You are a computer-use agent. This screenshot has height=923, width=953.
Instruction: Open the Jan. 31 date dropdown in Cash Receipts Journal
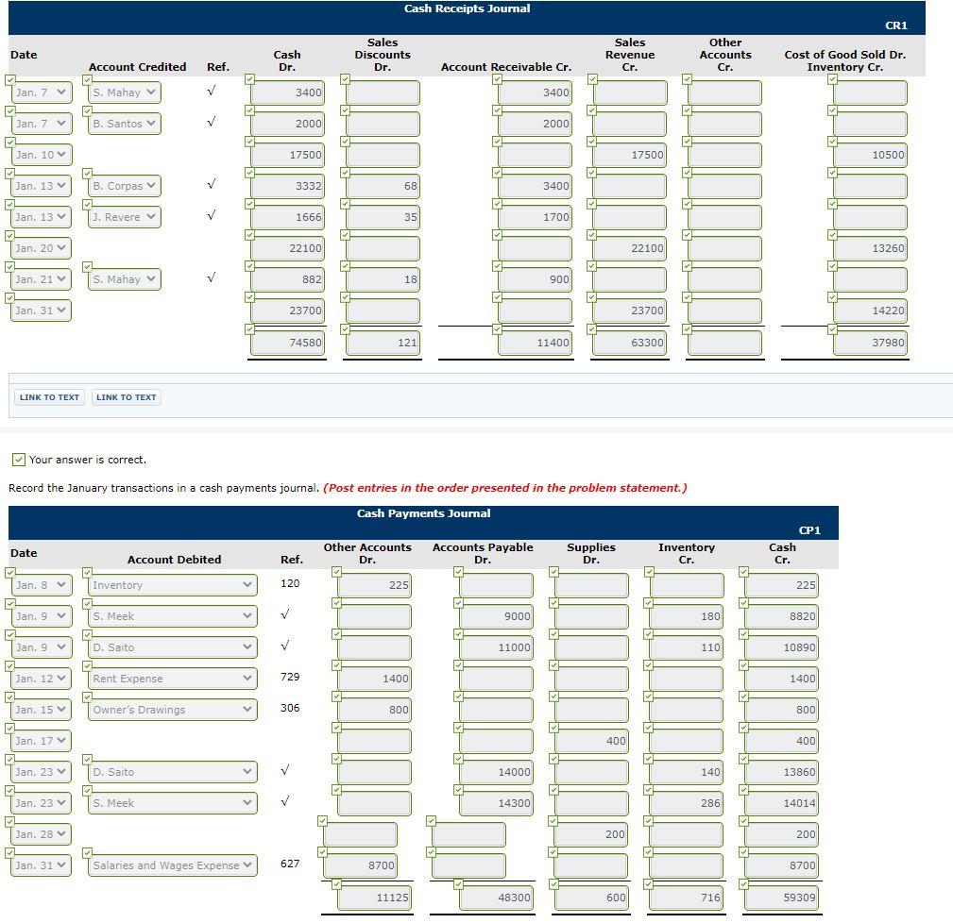(x=40, y=310)
